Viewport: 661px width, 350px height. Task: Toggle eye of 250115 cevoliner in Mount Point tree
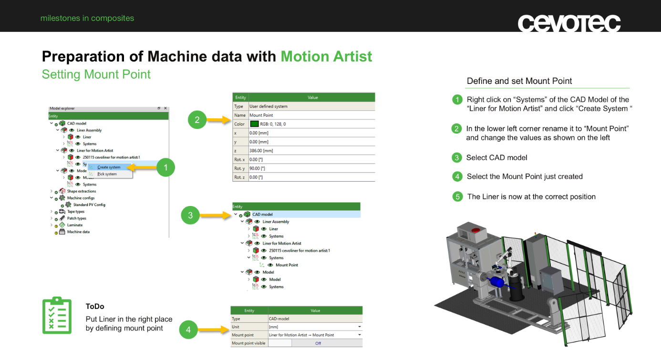[x=264, y=250]
